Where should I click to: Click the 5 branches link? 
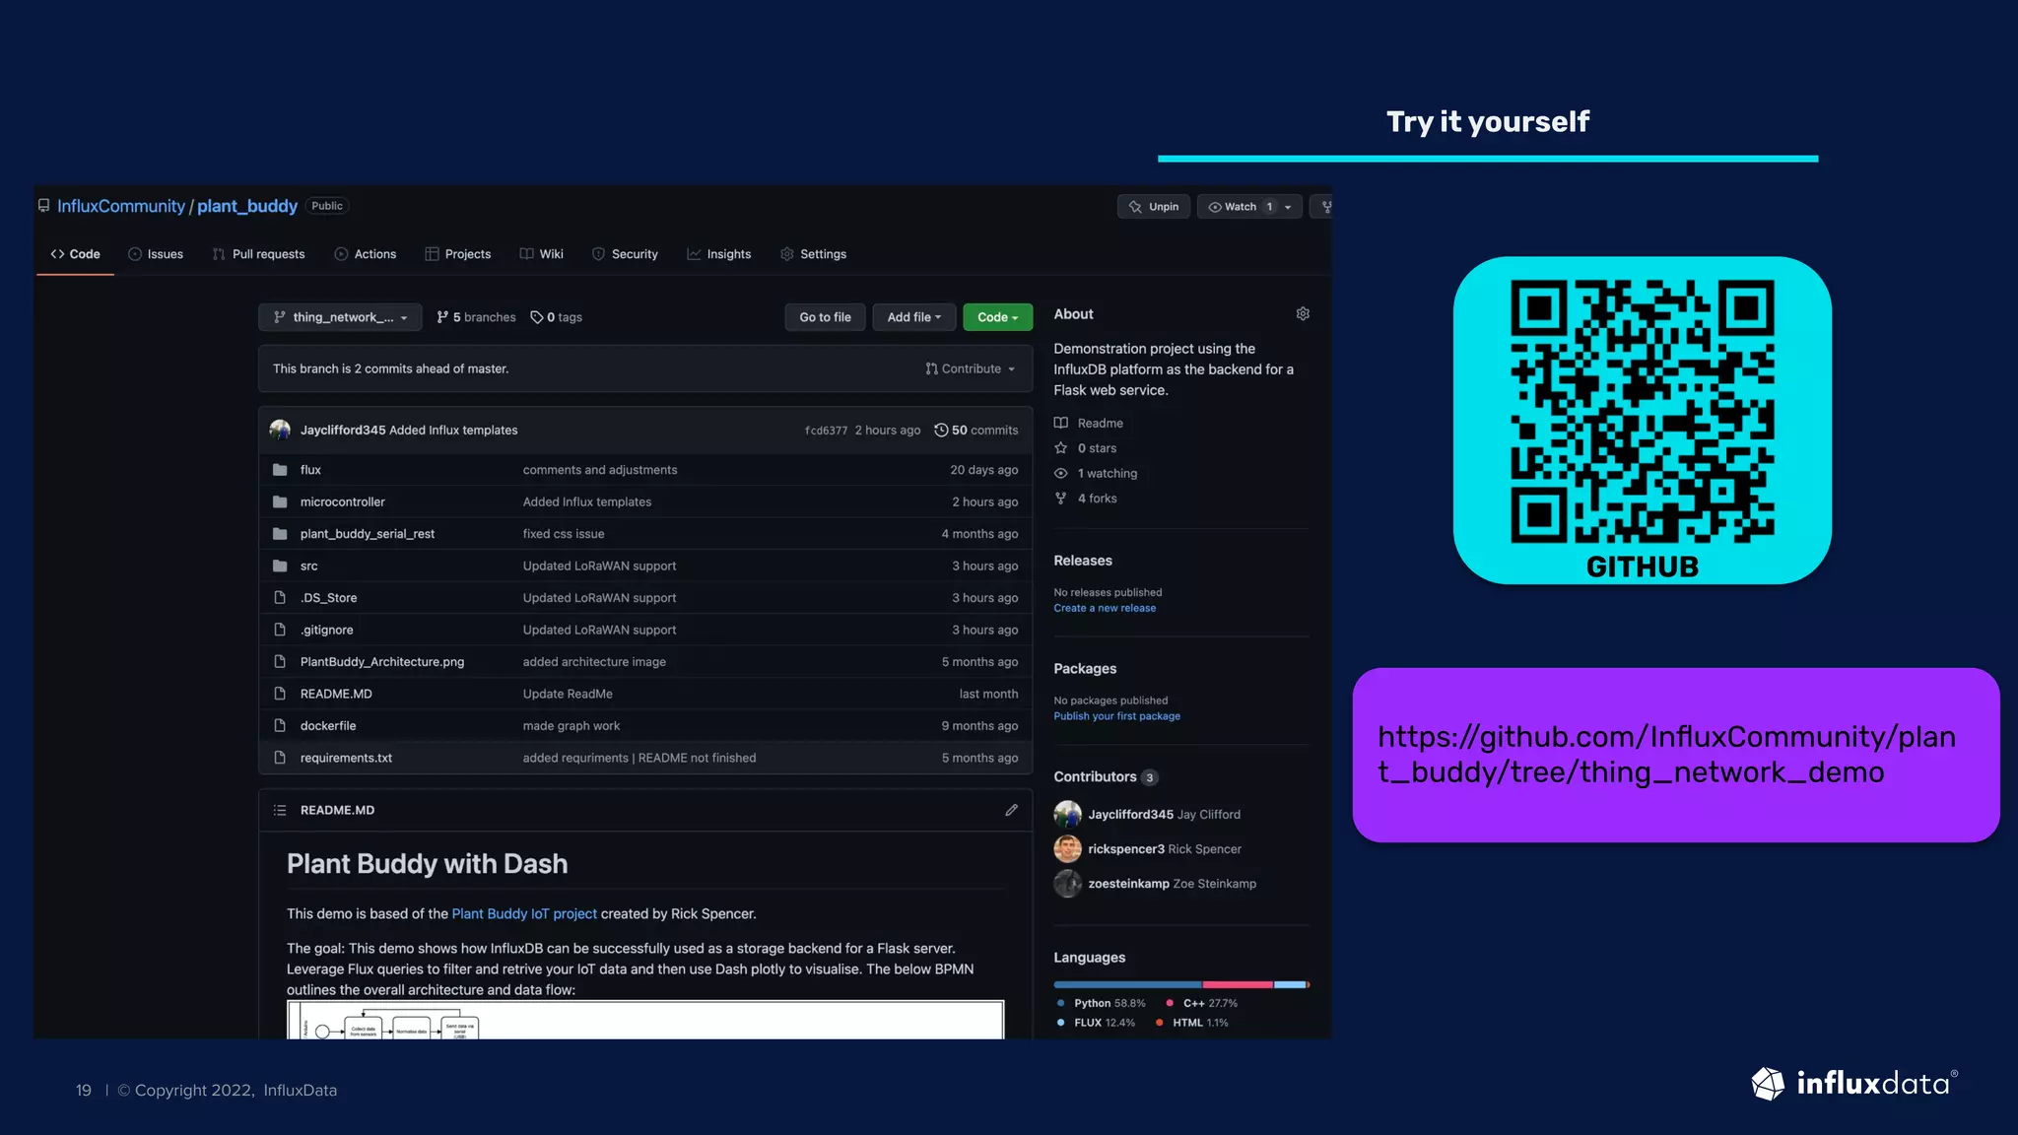click(x=476, y=317)
